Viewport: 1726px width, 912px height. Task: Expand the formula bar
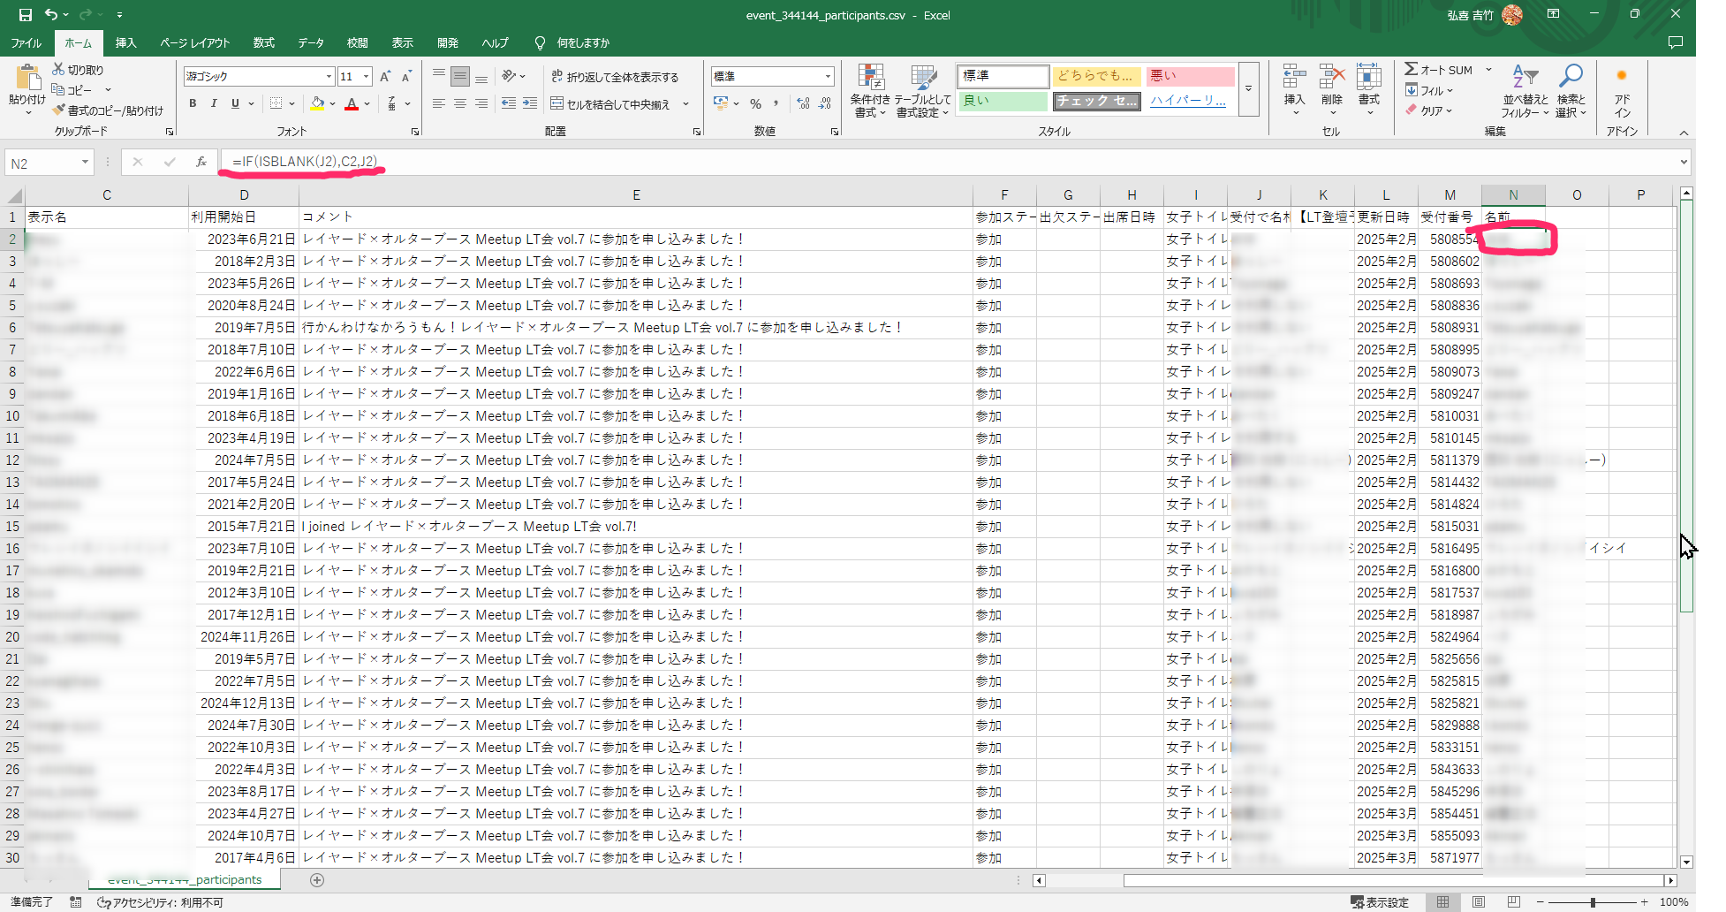click(1684, 162)
